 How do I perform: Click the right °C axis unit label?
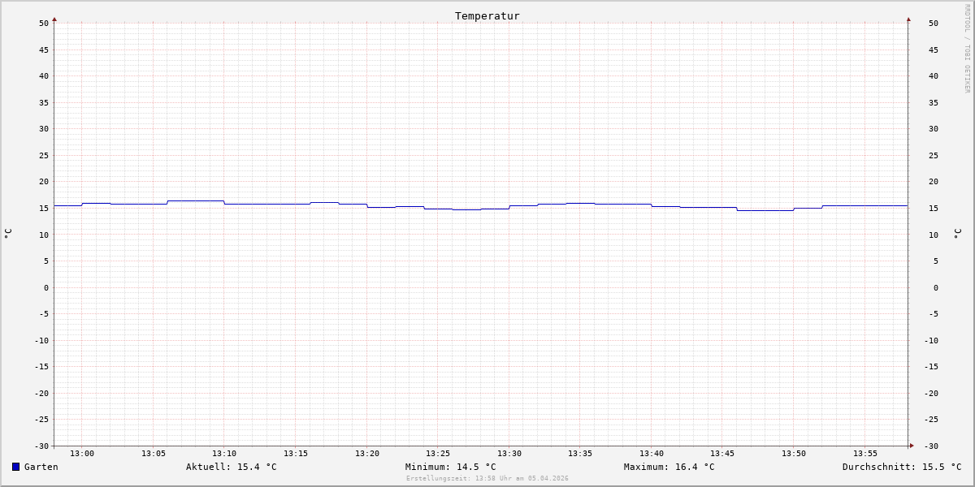point(957,234)
